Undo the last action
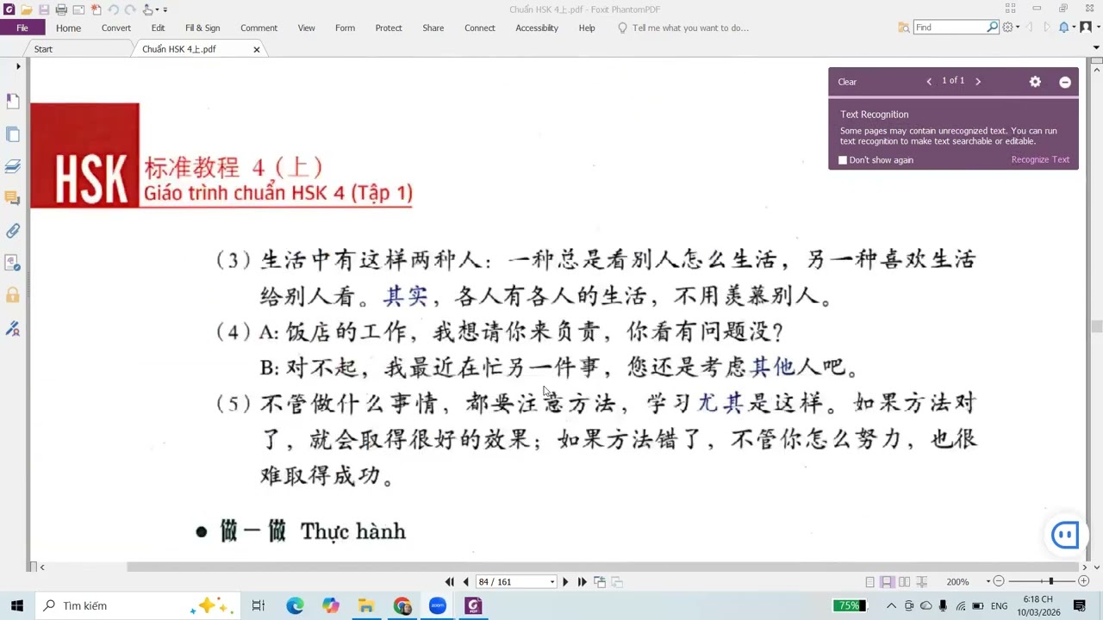Viewport: 1103px width, 620px height. (x=113, y=9)
